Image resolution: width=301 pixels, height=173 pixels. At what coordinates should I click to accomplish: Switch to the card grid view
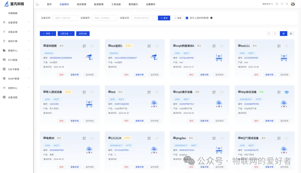(x=283, y=34)
